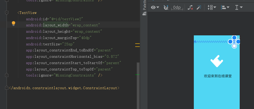Click the yellow warning marker on scrollbar

(137, 43)
